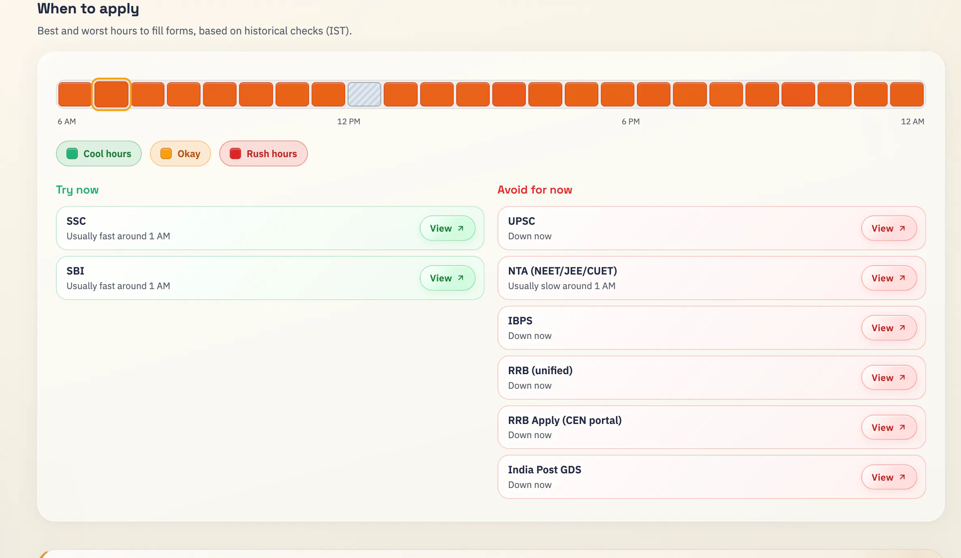961x558 pixels.
Task: Open the View button for SBI
Action: pos(447,278)
